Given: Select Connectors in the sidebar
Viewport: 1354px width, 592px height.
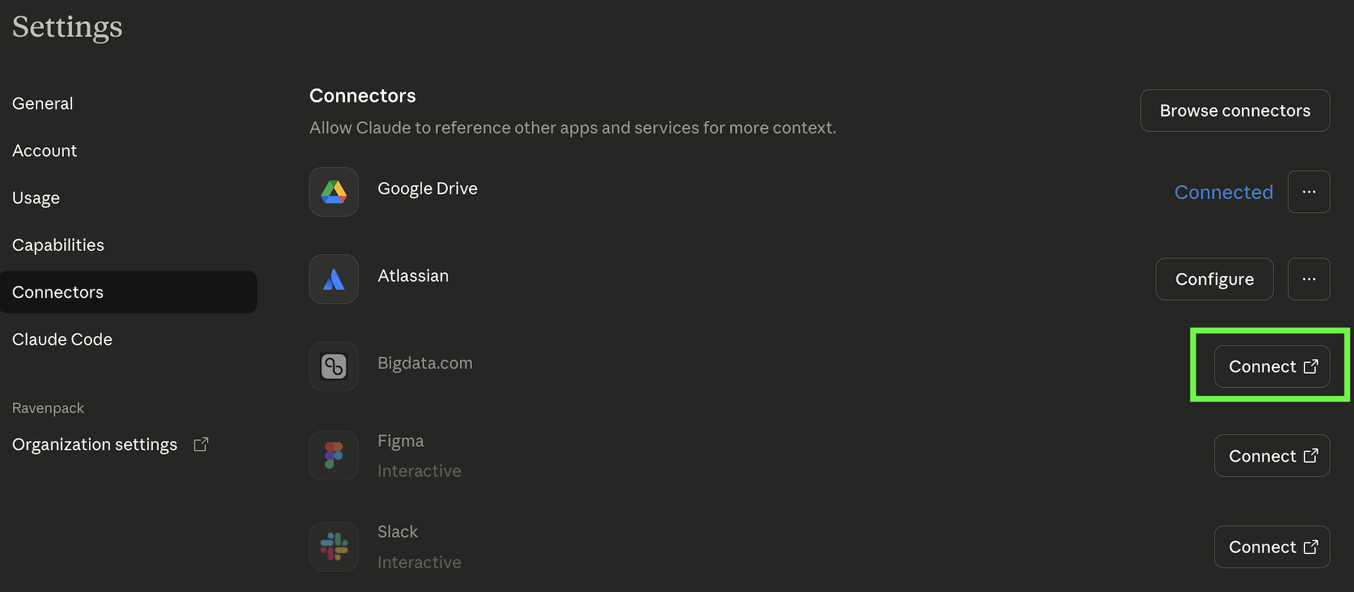Looking at the screenshot, I should (57, 291).
